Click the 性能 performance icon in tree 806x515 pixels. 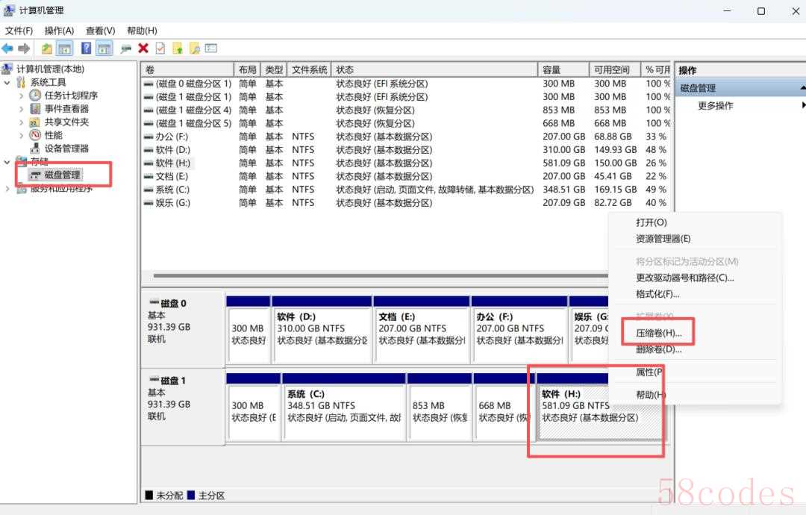(35, 135)
